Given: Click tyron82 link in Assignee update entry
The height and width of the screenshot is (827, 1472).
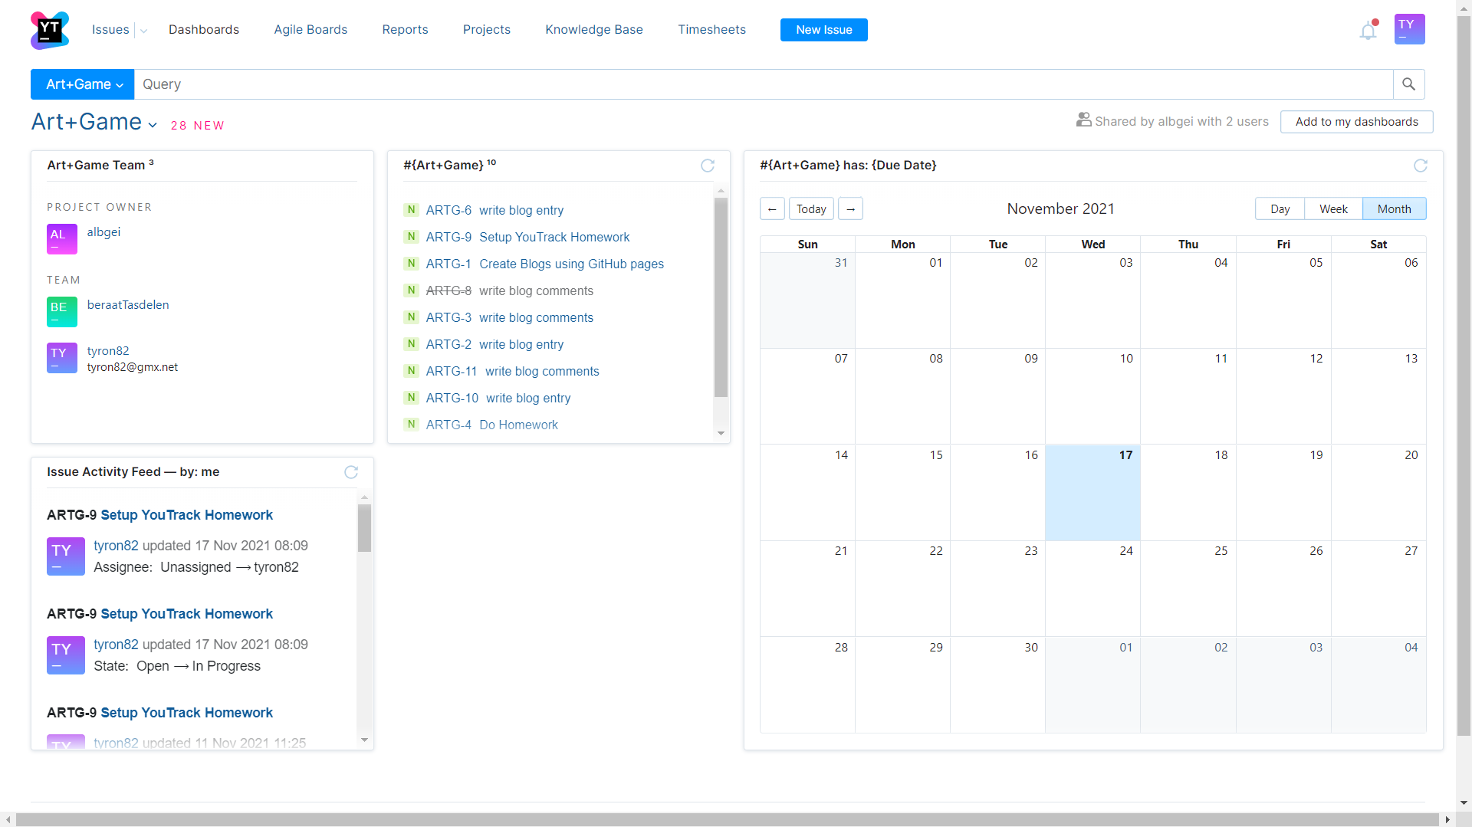Looking at the screenshot, I should (116, 546).
